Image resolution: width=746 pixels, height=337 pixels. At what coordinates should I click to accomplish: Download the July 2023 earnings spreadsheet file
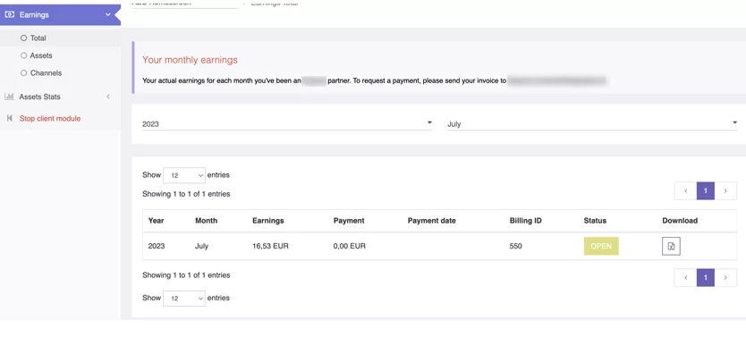671,246
